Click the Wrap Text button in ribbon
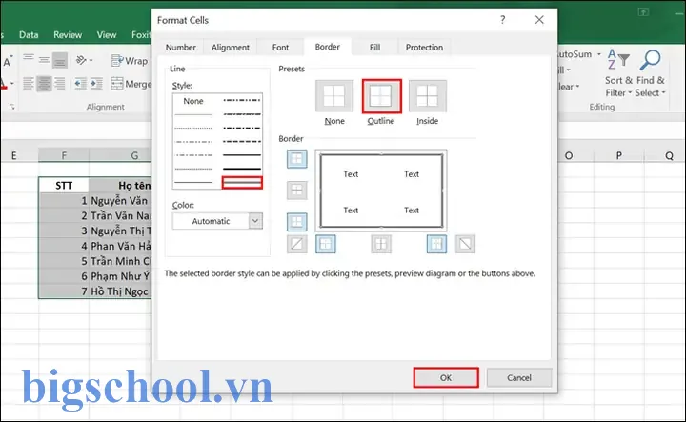Image resolution: width=686 pixels, height=422 pixels. [131, 60]
